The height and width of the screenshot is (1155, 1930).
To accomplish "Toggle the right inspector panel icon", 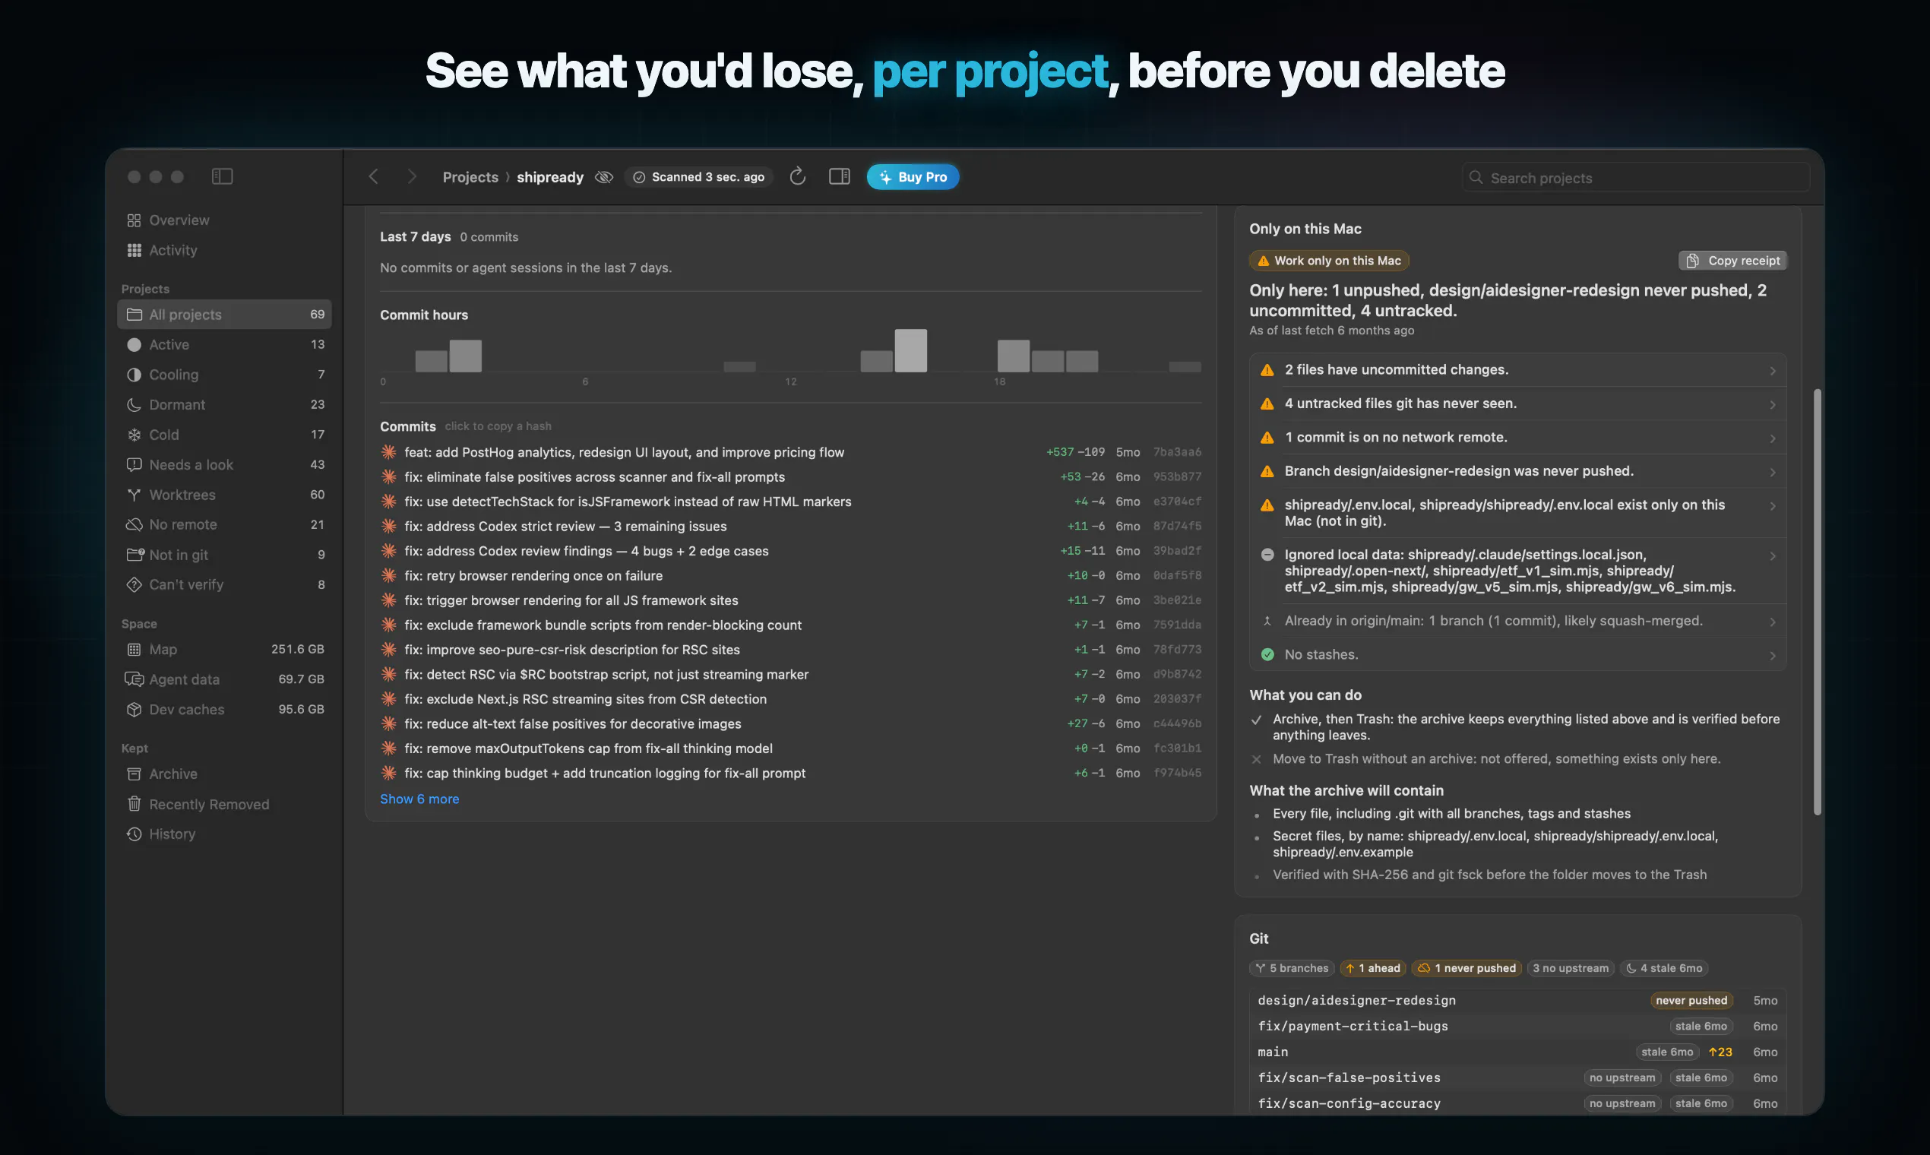I will 839,177.
